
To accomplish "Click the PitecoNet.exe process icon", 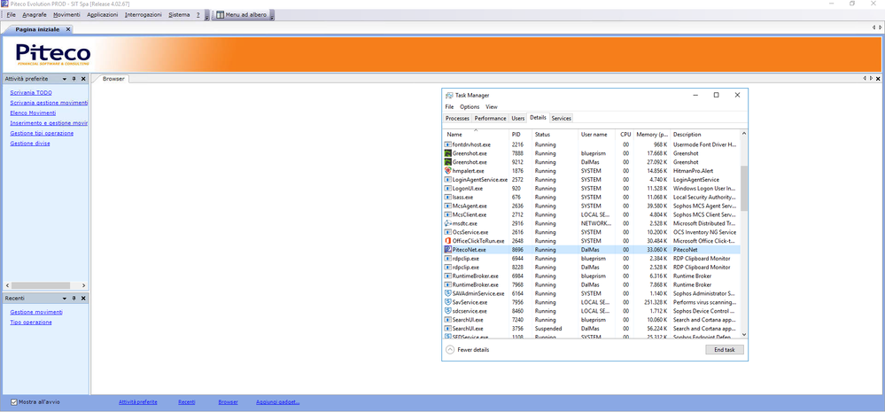I will [x=448, y=250].
